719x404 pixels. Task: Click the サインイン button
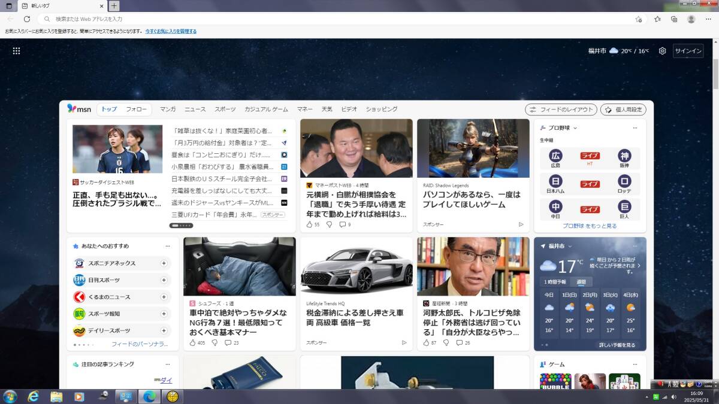[688, 51]
